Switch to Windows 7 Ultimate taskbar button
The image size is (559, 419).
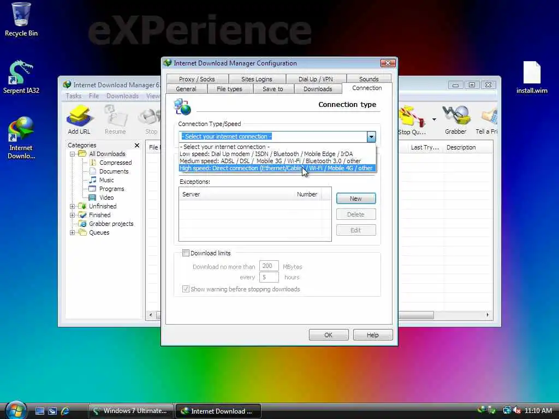coord(131,411)
